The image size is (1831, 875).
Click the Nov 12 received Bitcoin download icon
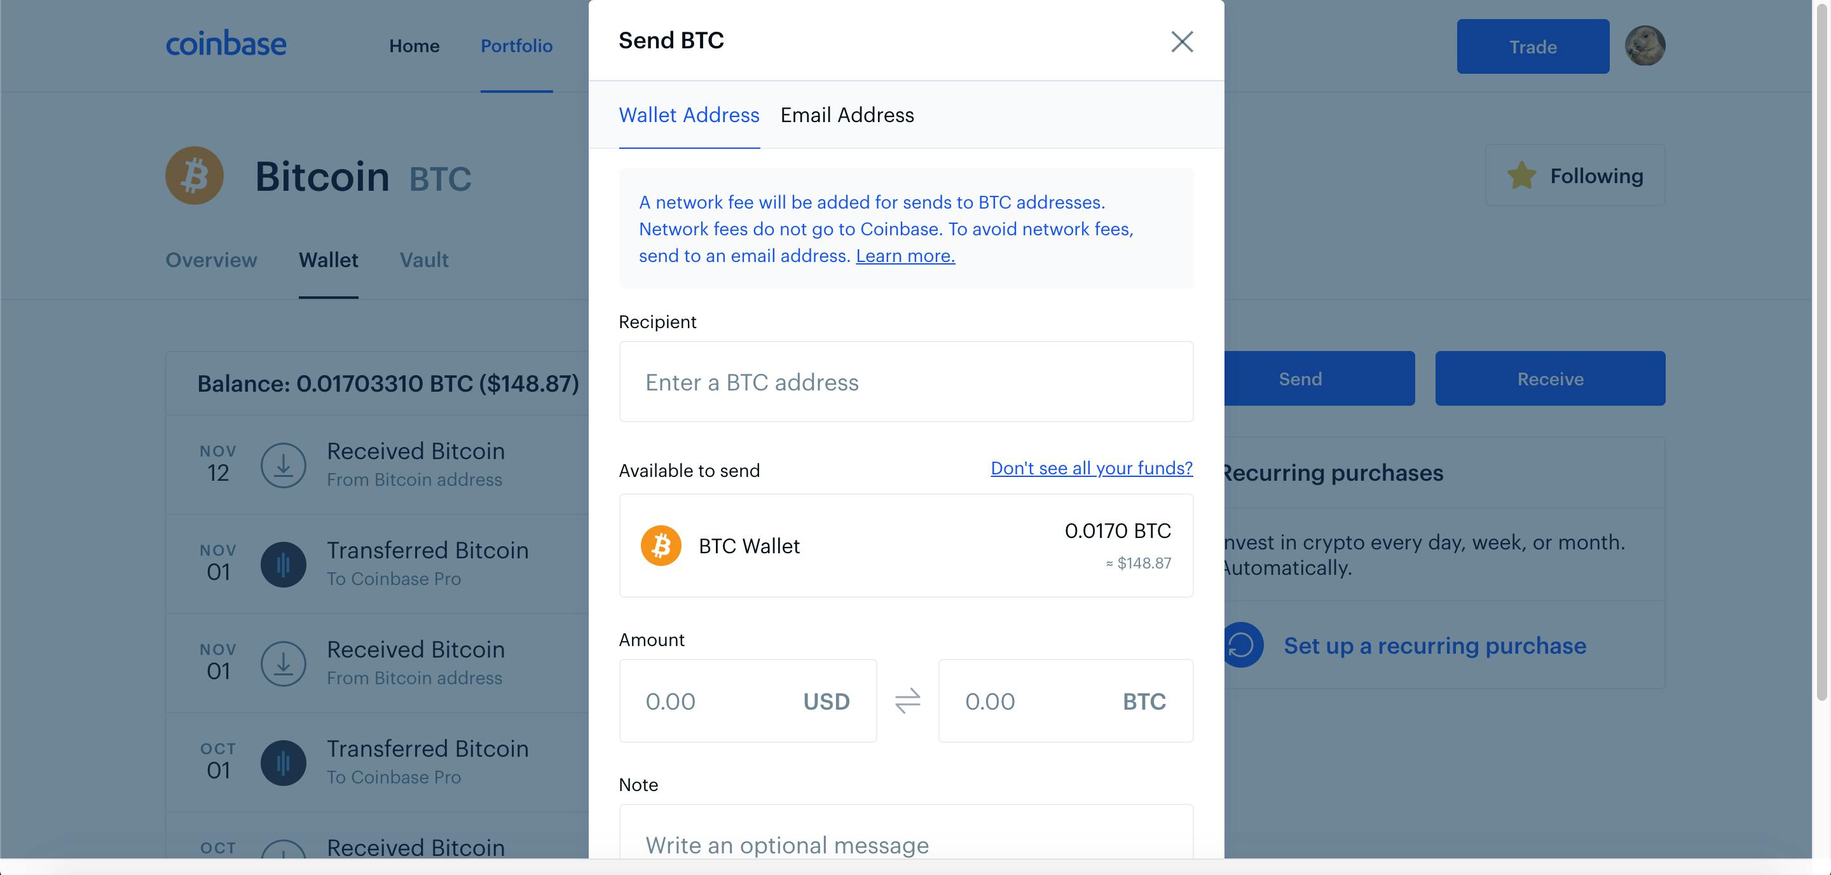(x=284, y=464)
